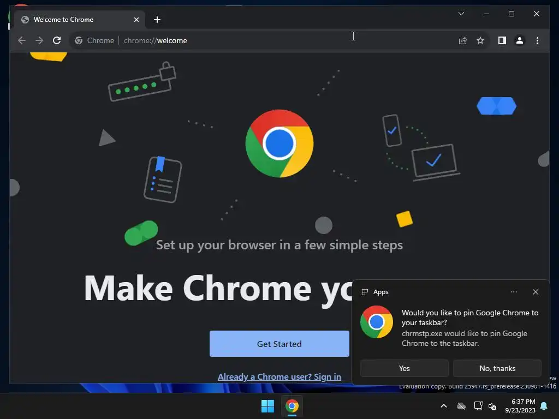Dismiss the Apps pin notification
This screenshot has height=419, width=559.
click(x=536, y=292)
